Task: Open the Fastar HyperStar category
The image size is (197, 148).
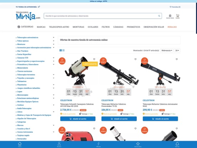Action: click(24, 54)
